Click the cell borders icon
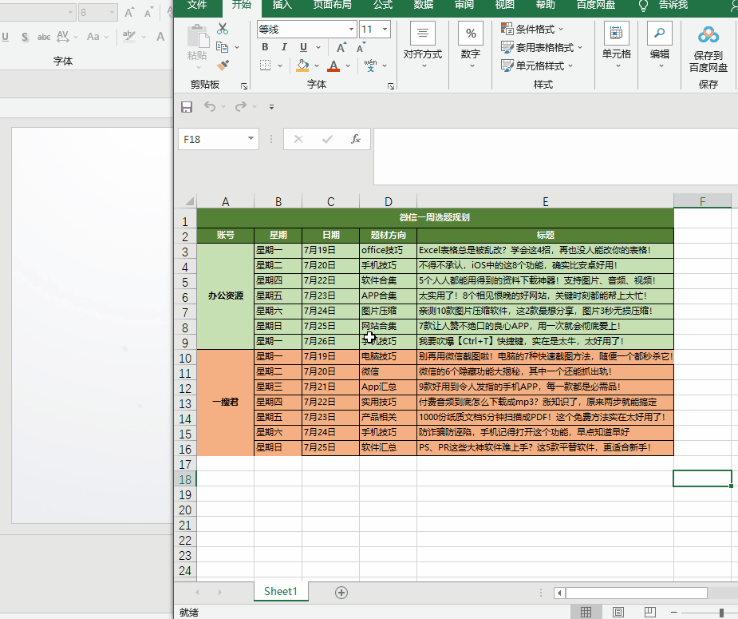738x619 pixels. point(266,65)
